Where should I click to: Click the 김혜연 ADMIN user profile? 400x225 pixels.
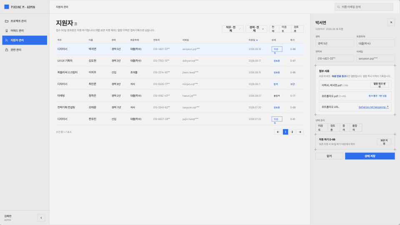8,217
